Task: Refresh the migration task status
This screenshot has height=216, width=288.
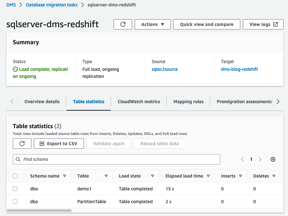Action: pyautogui.click(x=123, y=24)
